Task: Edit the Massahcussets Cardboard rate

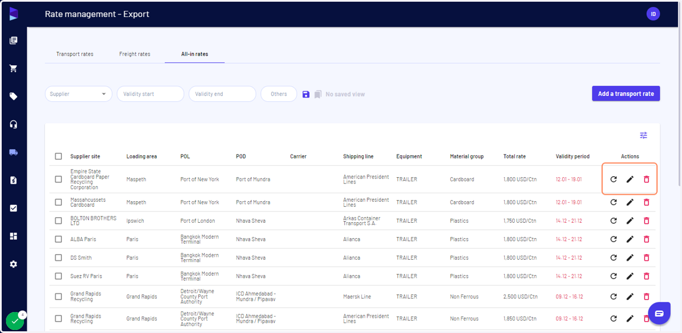Action: [x=630, y=202]
